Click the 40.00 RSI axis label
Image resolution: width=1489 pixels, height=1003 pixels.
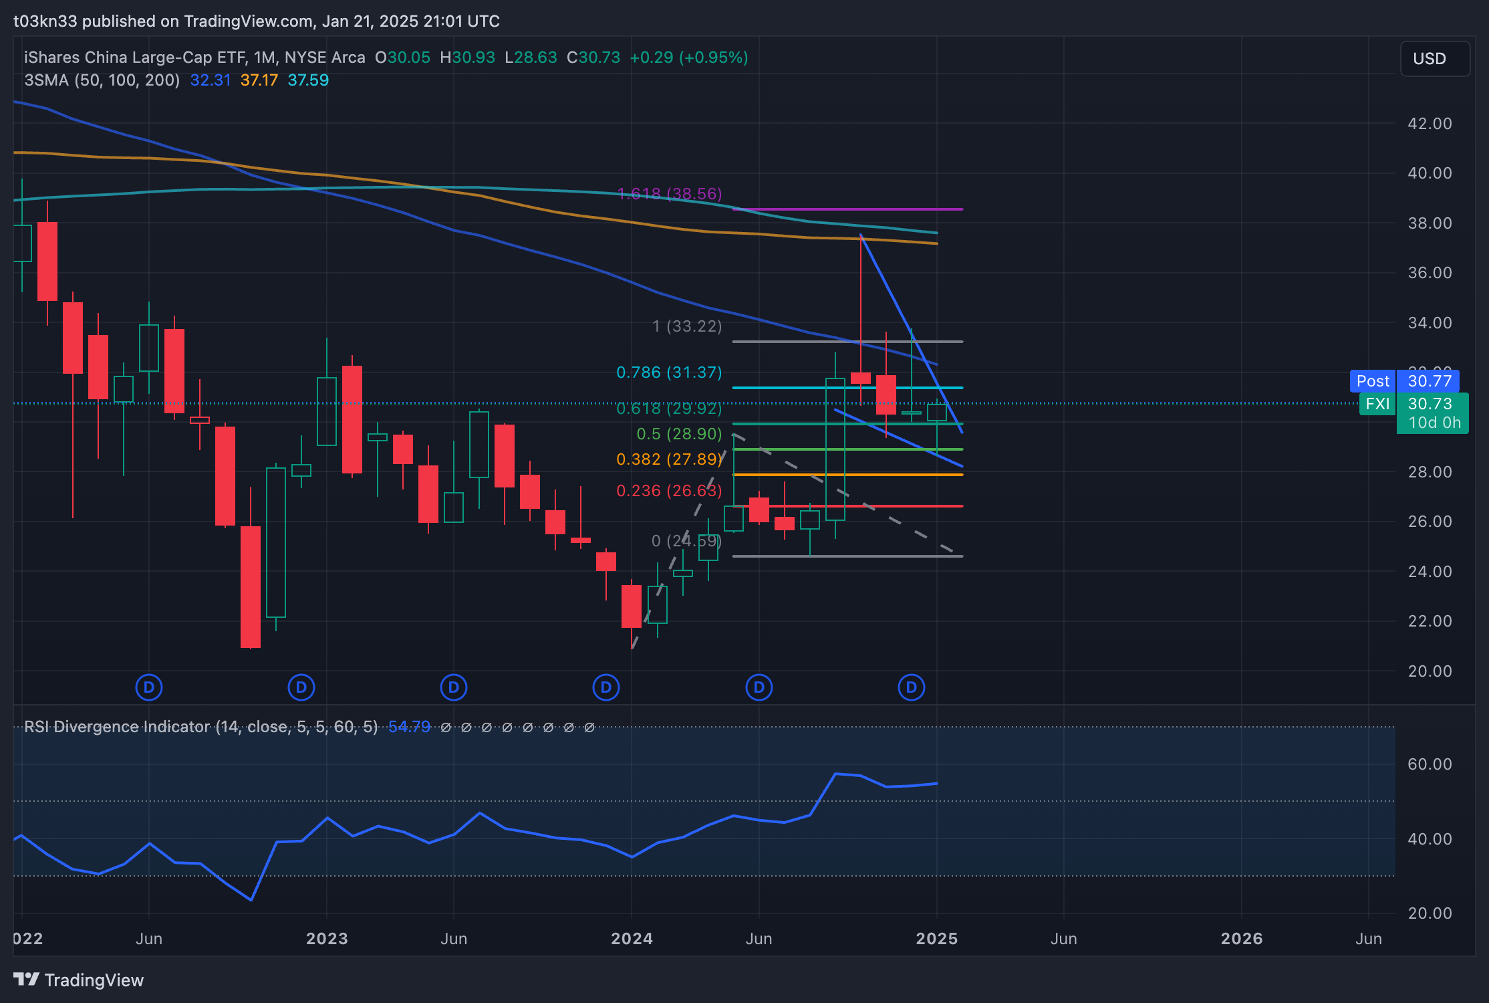coord(1430,839)
